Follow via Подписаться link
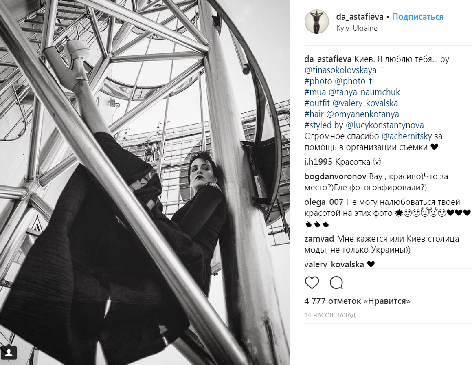The width and height of the screenshot is (472, 365). [x=417, y=17]
